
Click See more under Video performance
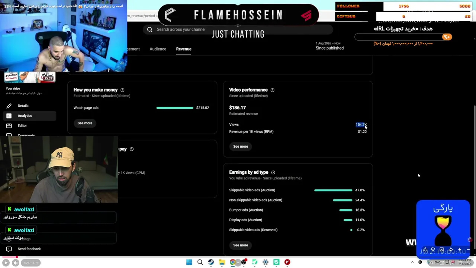(241, 147)
